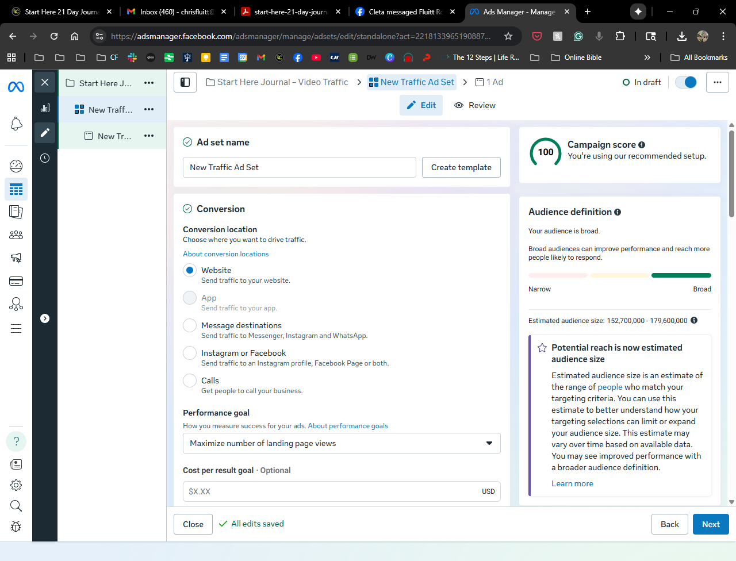Screen dimensions: 736x561
Task: Select the Website conversion location
Action: (190, 270)
